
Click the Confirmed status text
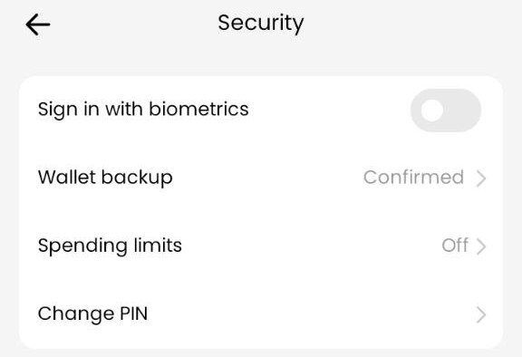point(413,178)
